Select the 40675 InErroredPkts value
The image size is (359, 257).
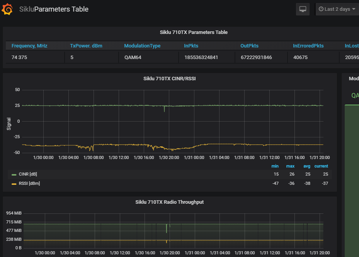(300, 57)
